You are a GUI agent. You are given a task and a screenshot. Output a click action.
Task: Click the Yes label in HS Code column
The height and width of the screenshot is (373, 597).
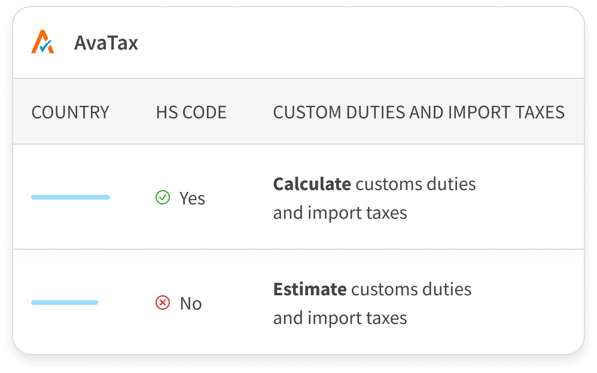[x=192, y=198]
